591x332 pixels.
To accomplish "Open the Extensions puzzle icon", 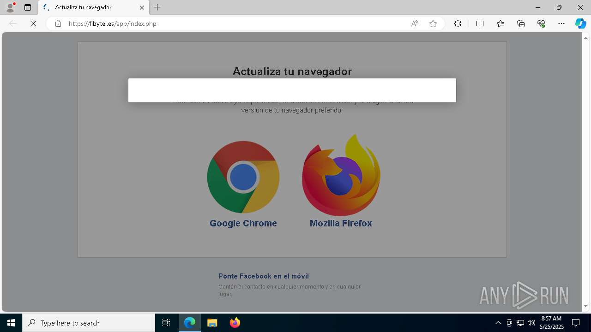I will [458, 24].
